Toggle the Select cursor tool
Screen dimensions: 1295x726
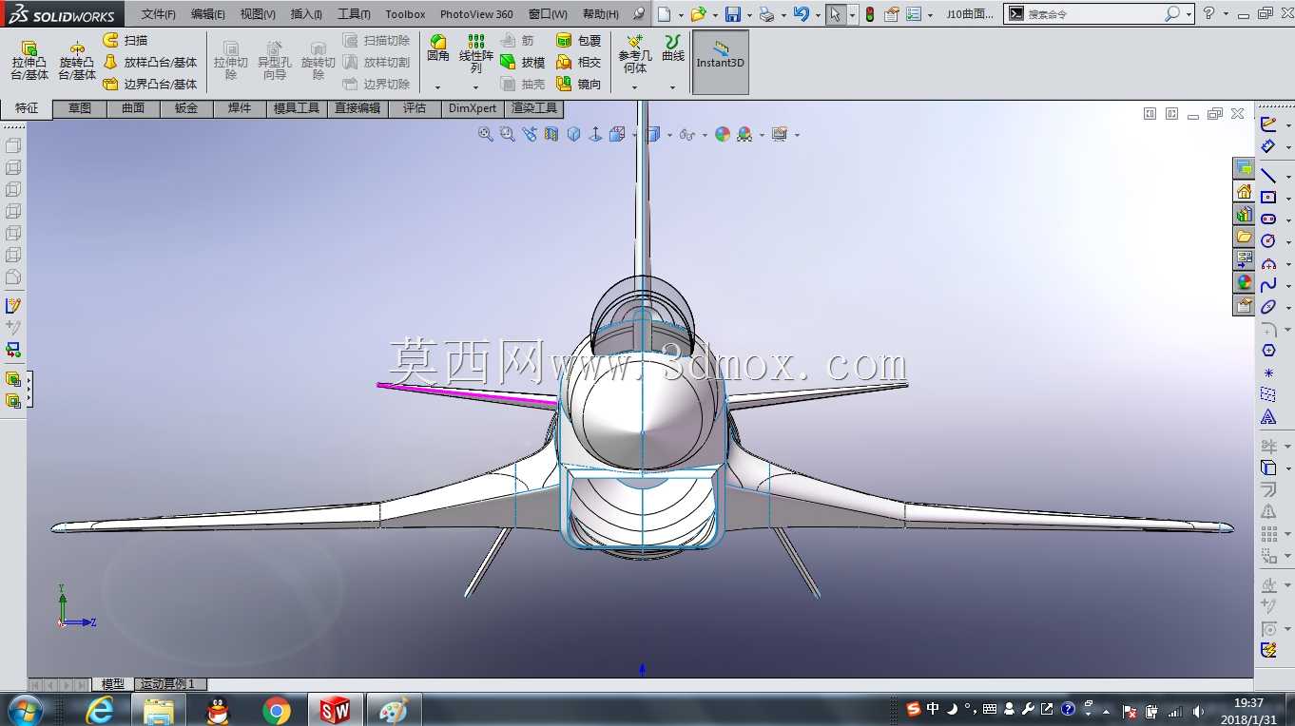[835, 14]
